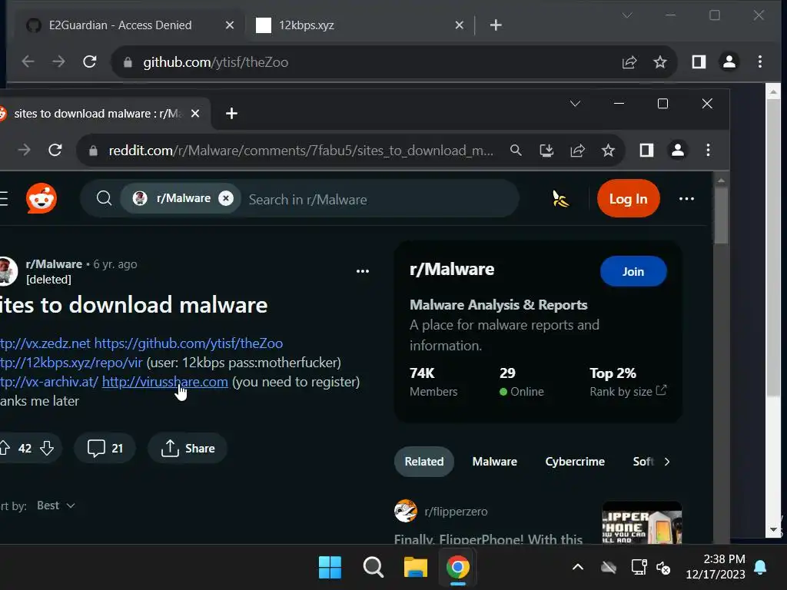This screenshot has width=787, height=590.
Task: Open the post overflow menu (three dots)
Action: (x=363, y=271)
